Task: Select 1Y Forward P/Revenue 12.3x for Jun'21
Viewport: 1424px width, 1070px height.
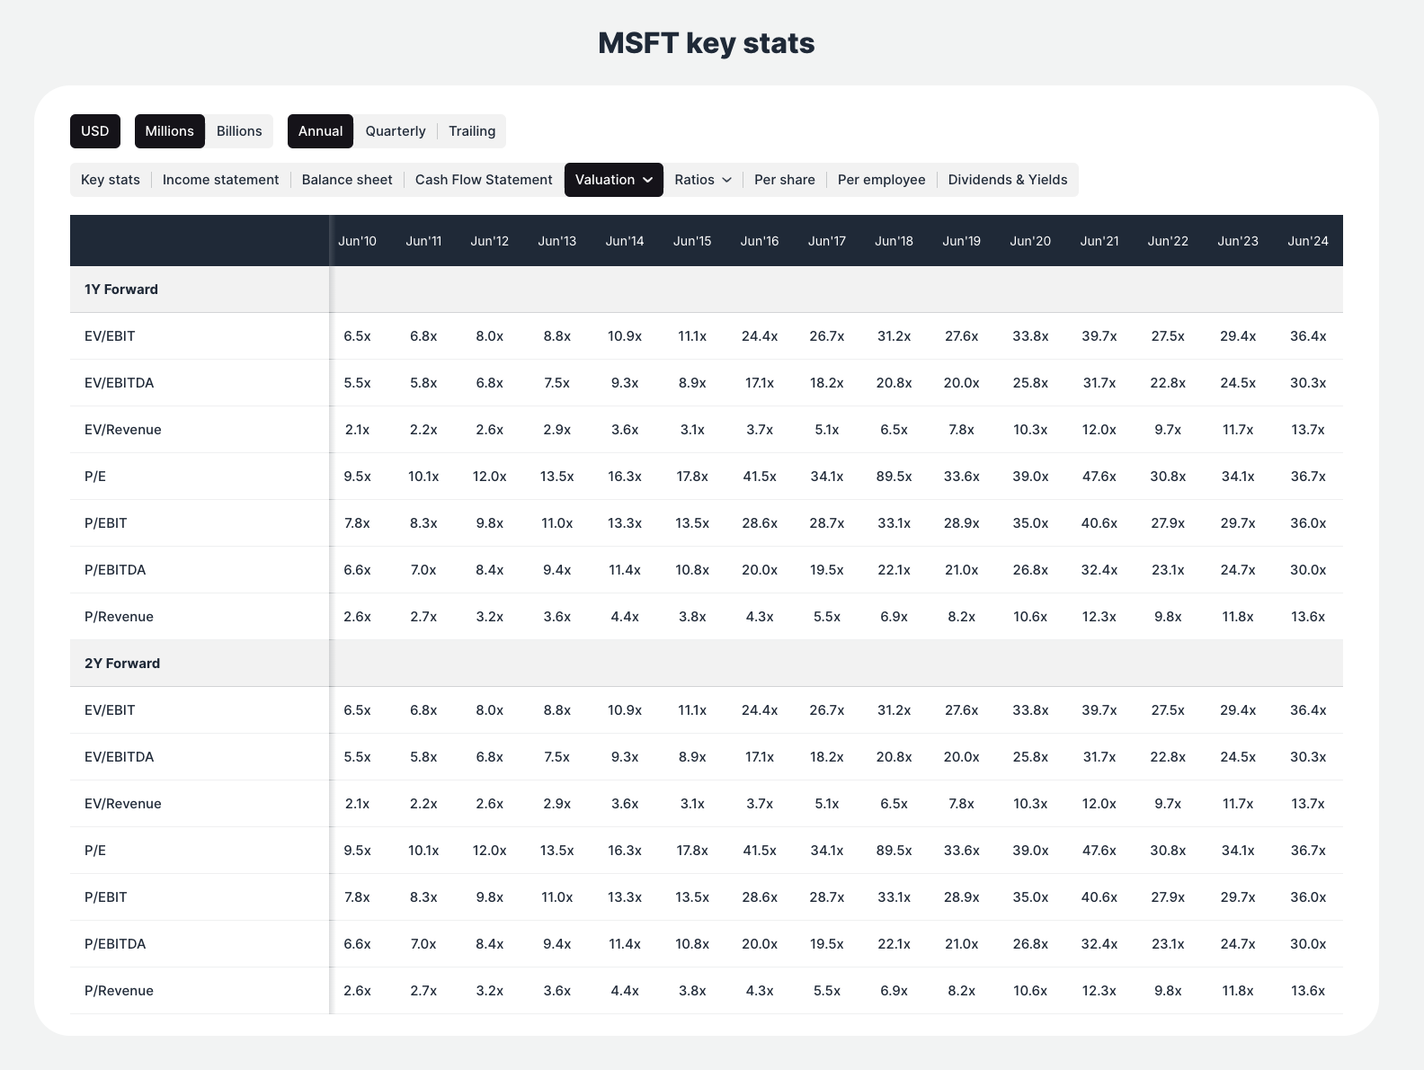Action: pos(1099,617)
